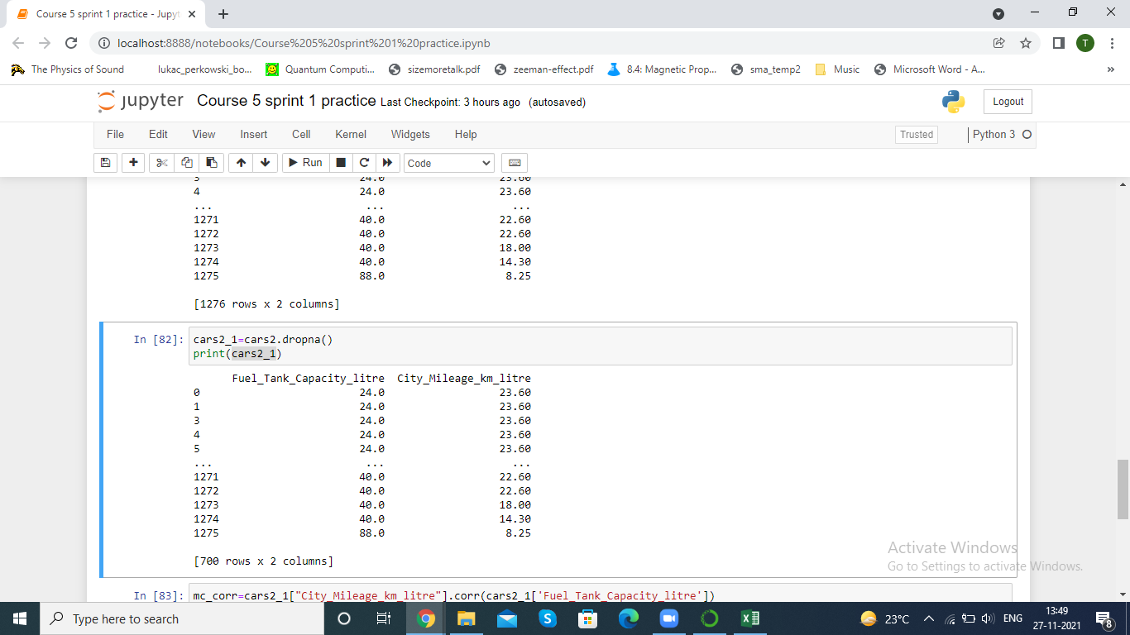Screen dimensions: 1130x635
Task: Move selected cell down arrow icon
Action: pyautogui.click(x=265, y=163)
